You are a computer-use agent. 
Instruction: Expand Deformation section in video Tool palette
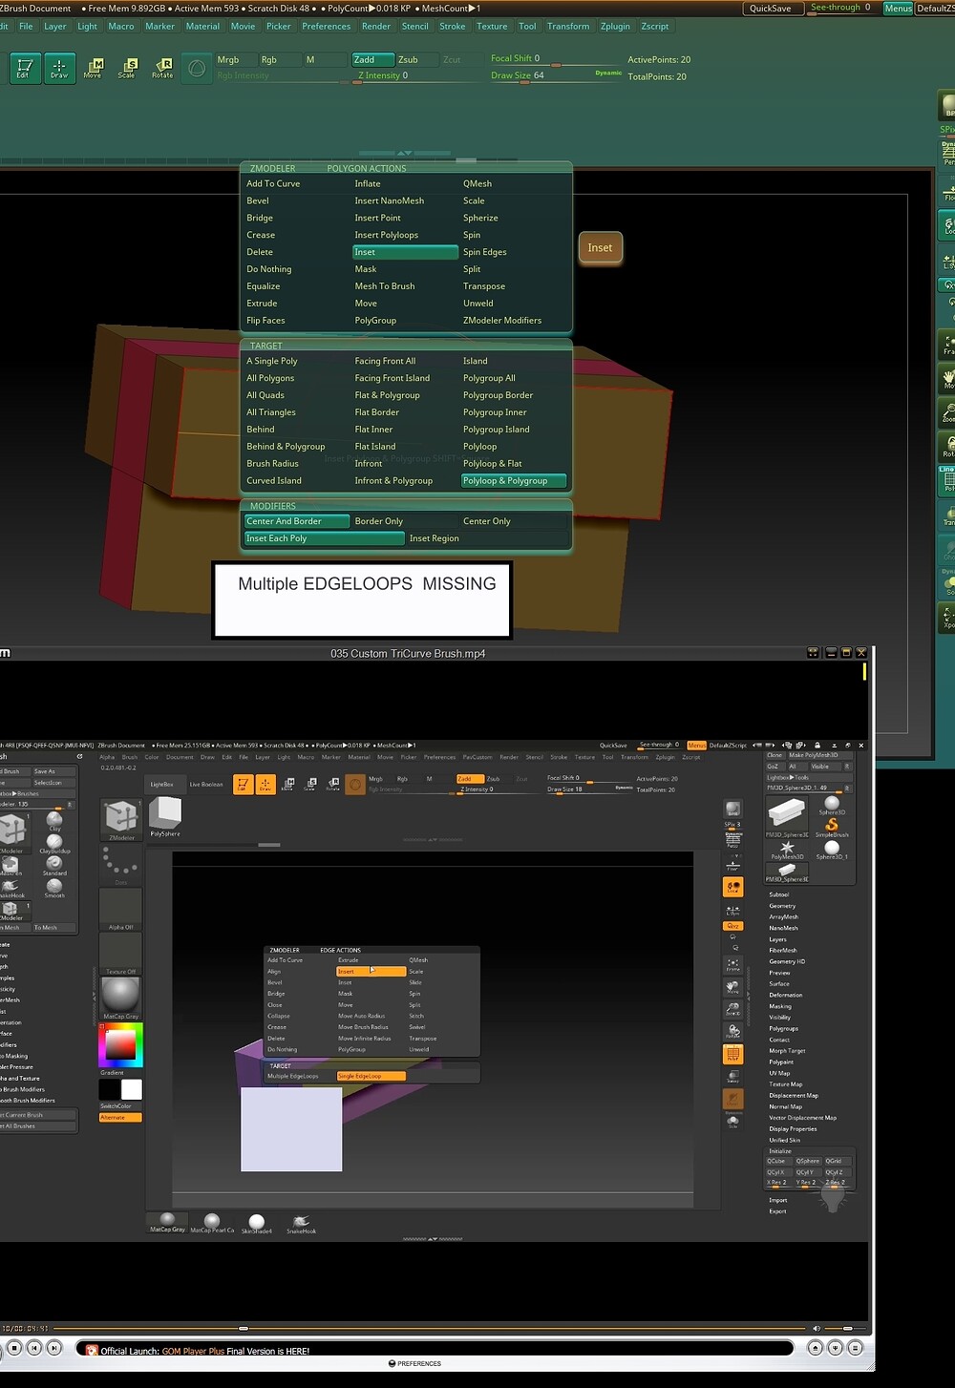click(786, 995)
